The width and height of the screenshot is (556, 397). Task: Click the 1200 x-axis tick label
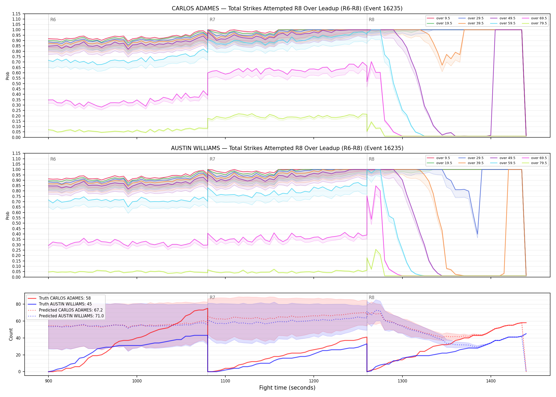314,381
